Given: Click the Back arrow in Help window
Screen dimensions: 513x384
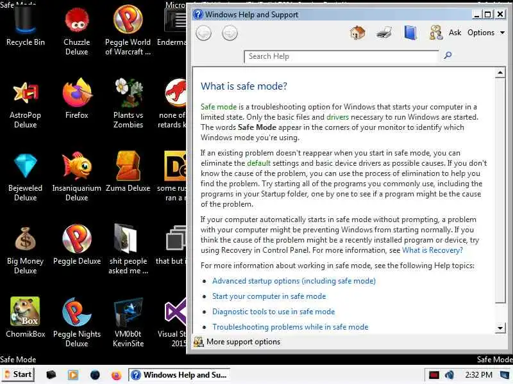Looking at the screenshot, I should 203,33.
